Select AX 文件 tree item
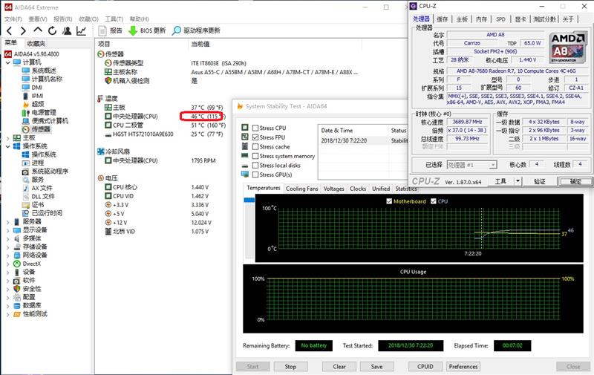 (x=42, y=188)
